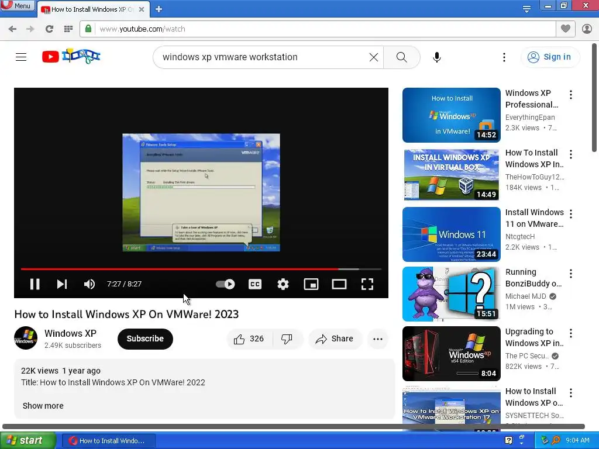Subscribe to the Windows XP channel
This screenshot has height=449, width=599.
[145, 339]
